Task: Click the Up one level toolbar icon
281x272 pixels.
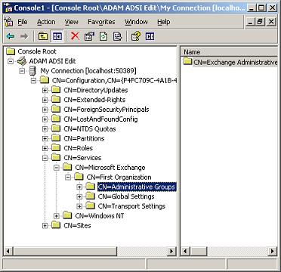Action: (43, 36)
